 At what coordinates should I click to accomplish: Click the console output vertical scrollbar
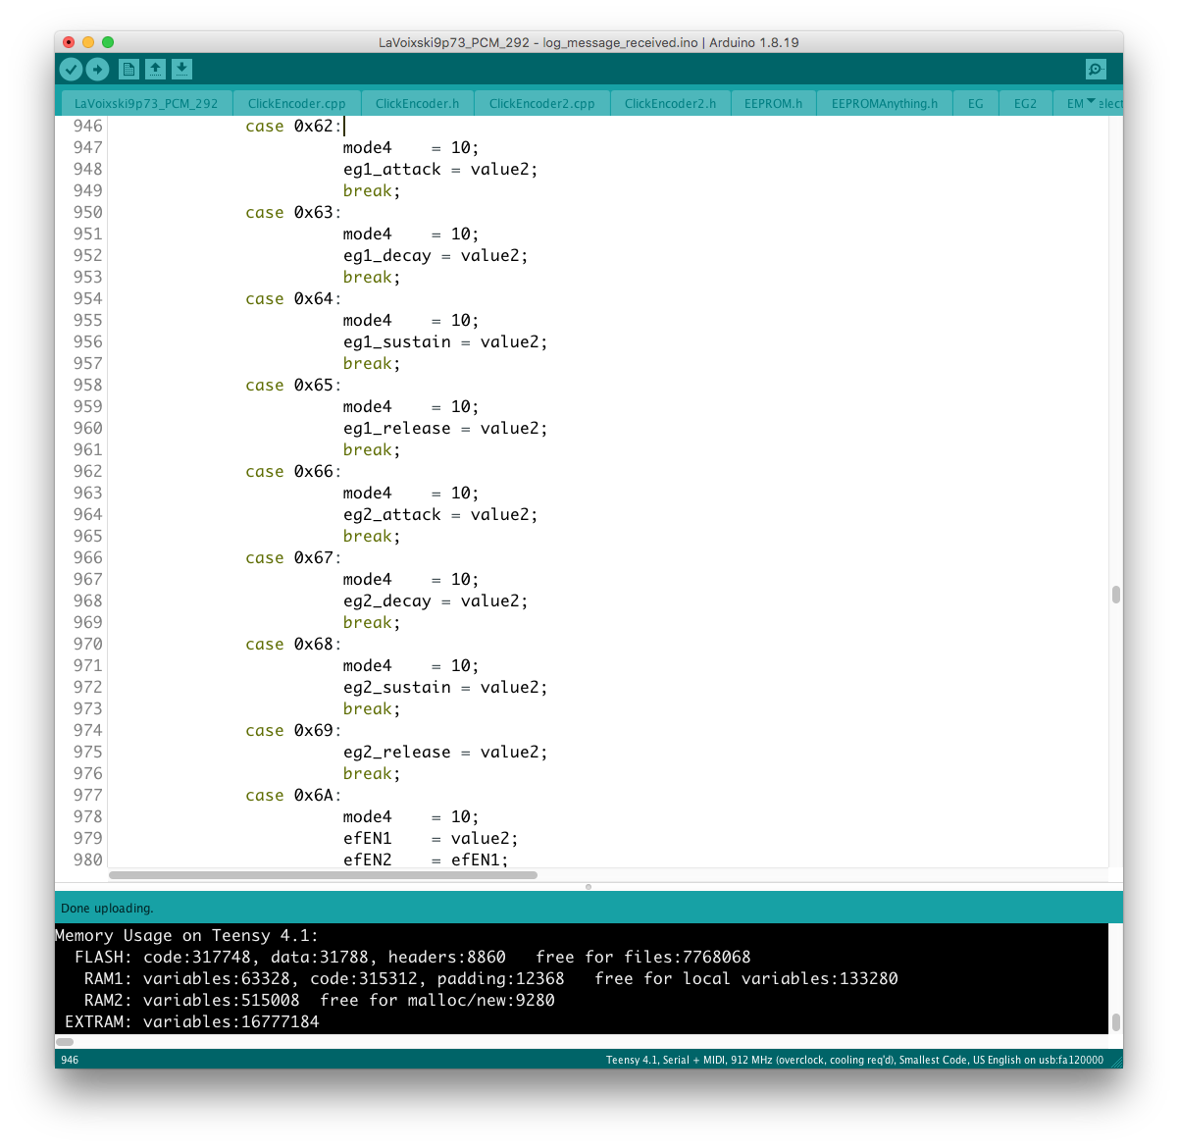click(1115, 1021)
